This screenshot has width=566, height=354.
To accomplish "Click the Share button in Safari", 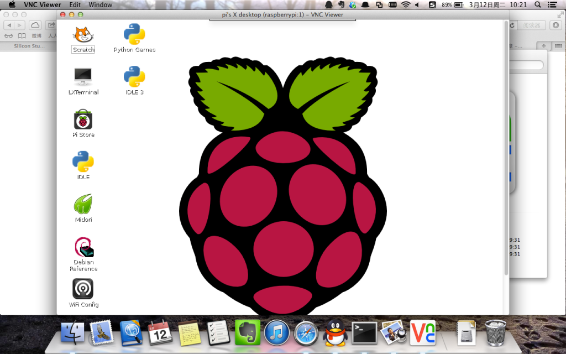I will coord(51,25).
